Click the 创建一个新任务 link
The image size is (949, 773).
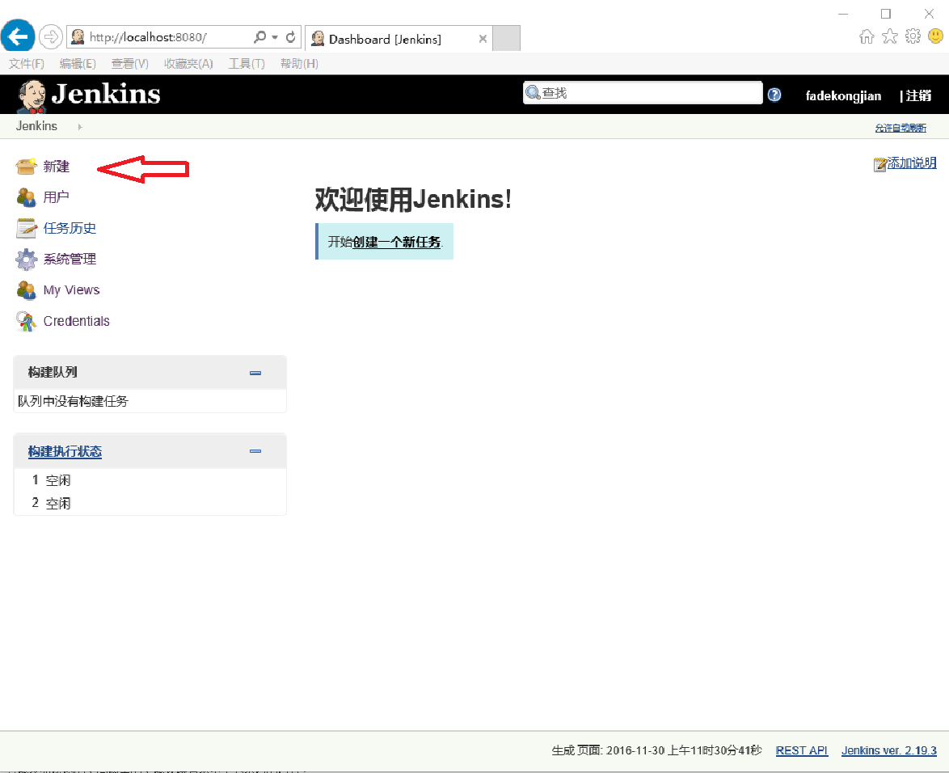(x=396, y=242)
